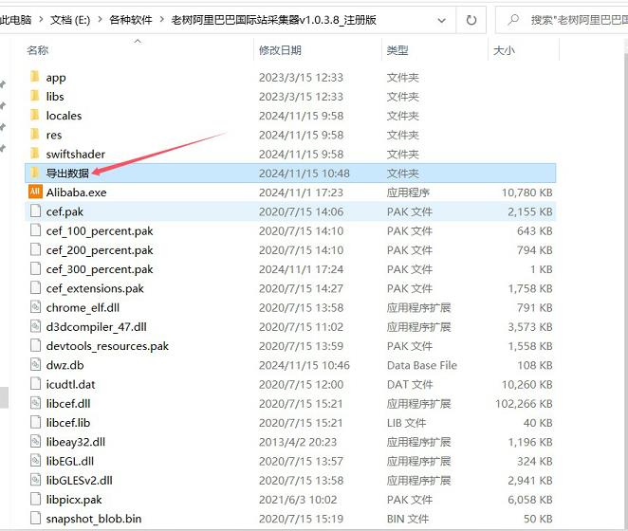Click the cef_200_percent.pak file icon

tap(36, 249)
